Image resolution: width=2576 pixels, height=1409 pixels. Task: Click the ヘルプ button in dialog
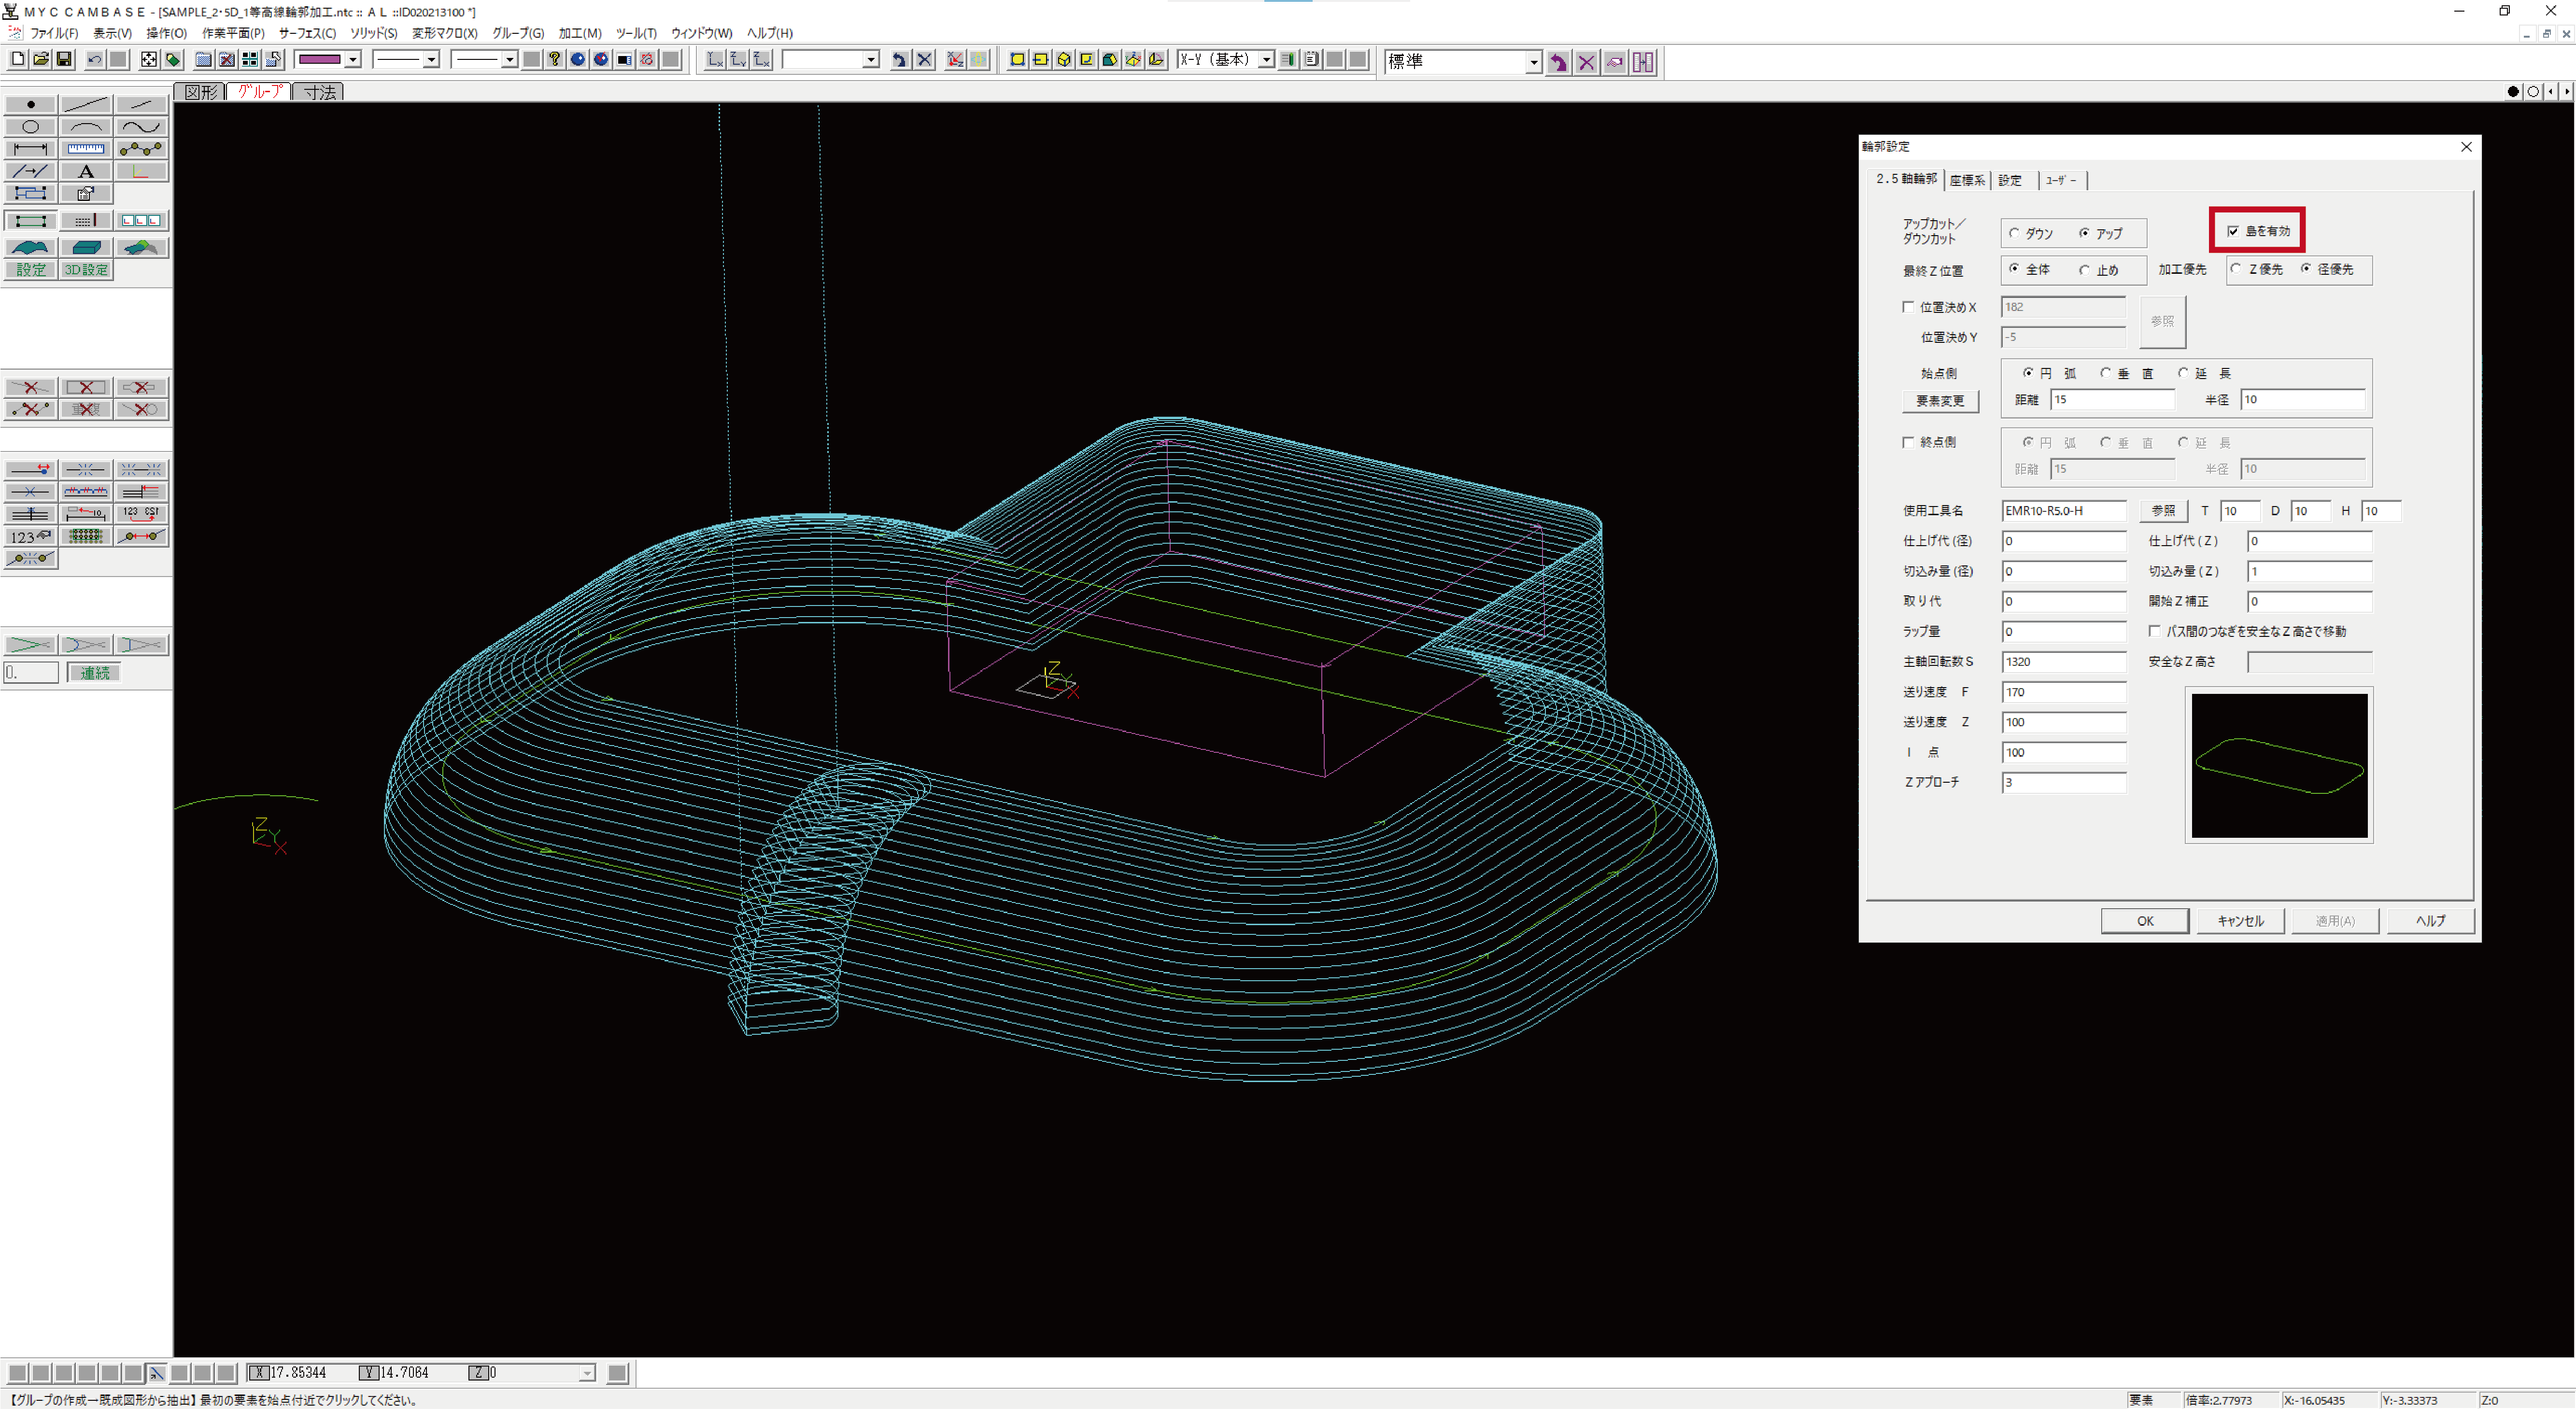(2431, 921)
